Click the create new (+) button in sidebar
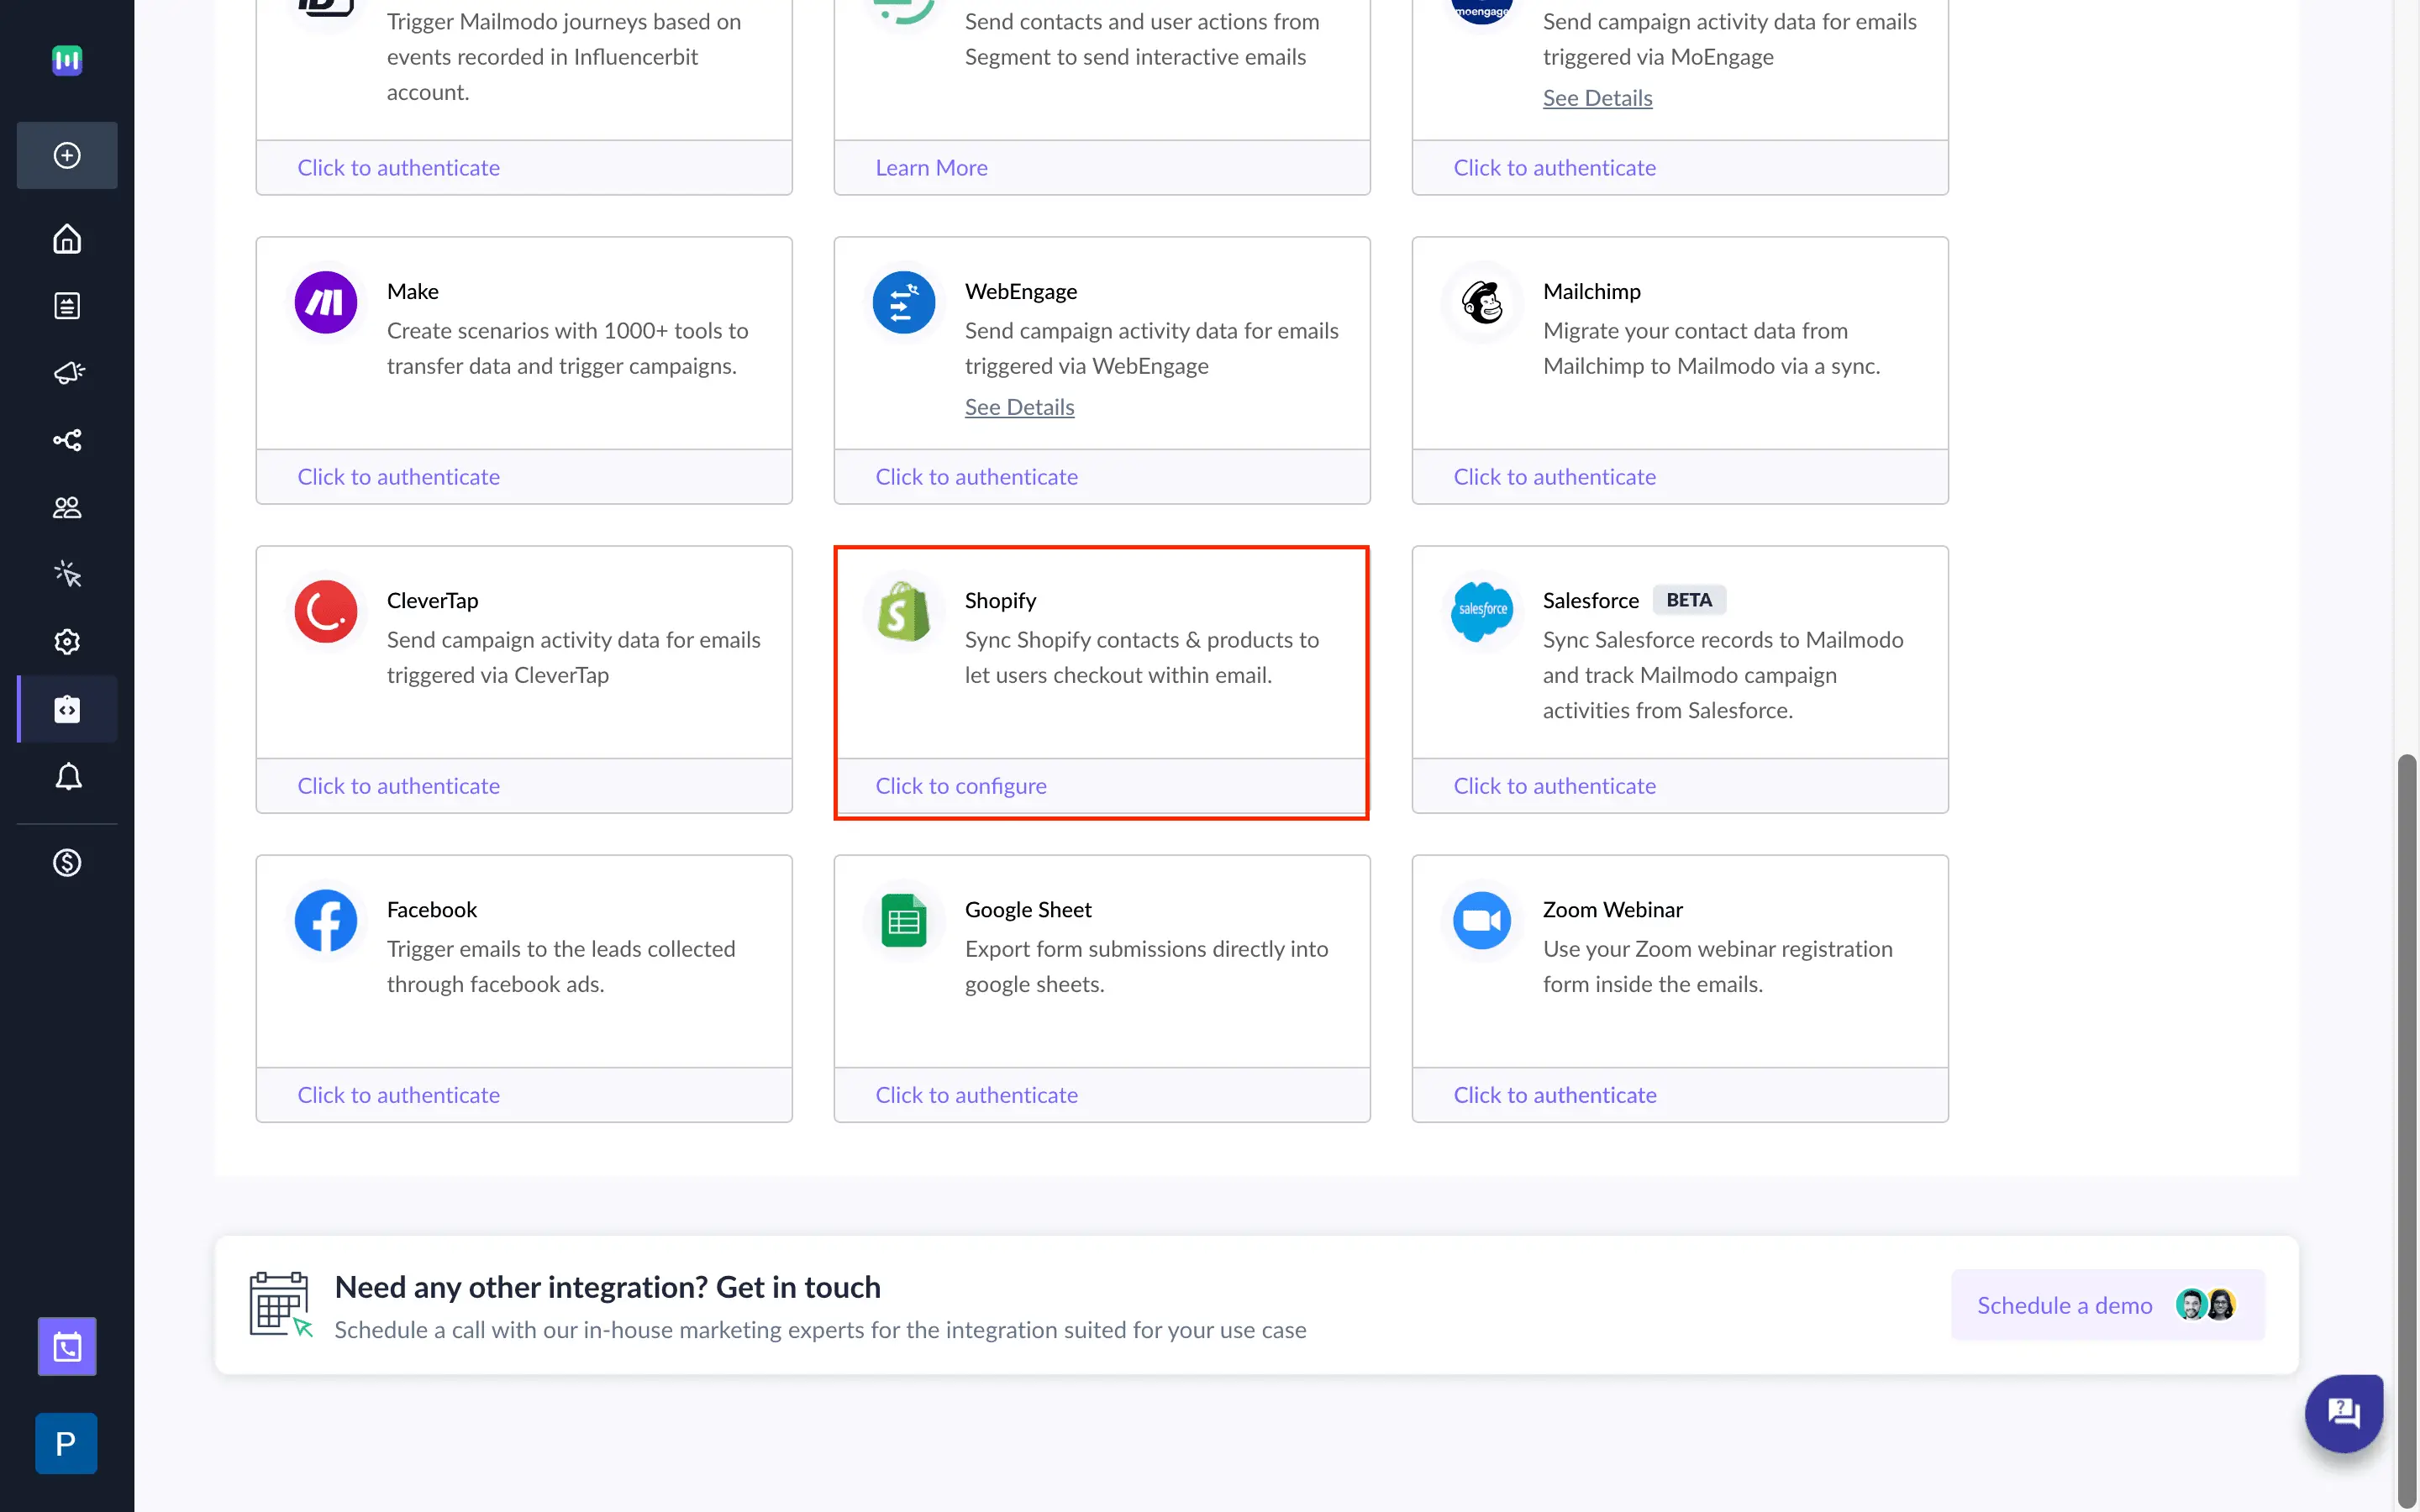Viewport: 2420px width, 1512px height. [x=66, y=155]
